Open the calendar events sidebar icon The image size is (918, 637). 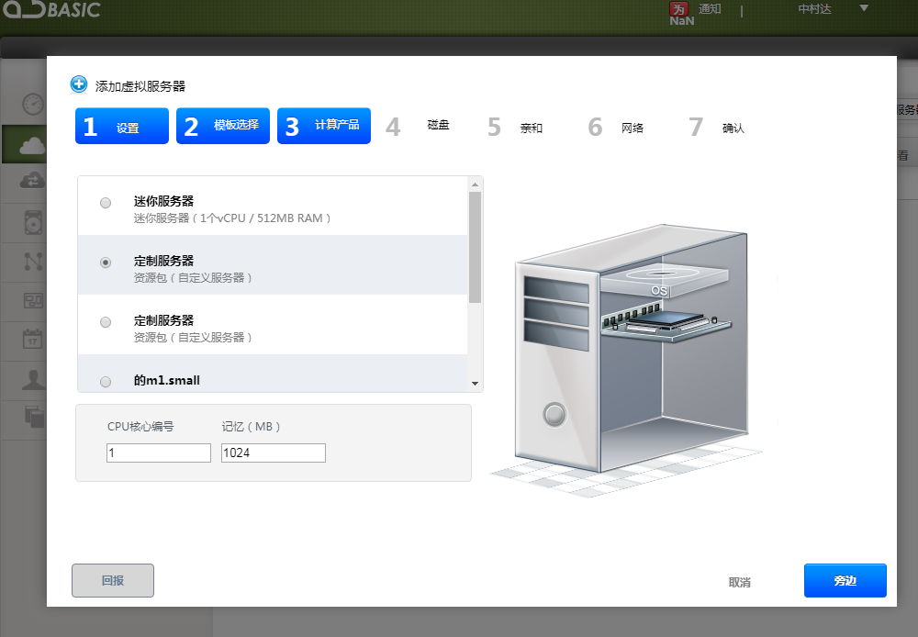[33, 339]
